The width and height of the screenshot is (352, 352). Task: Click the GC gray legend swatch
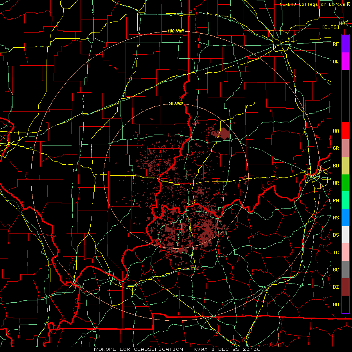(x=345, y=269)
